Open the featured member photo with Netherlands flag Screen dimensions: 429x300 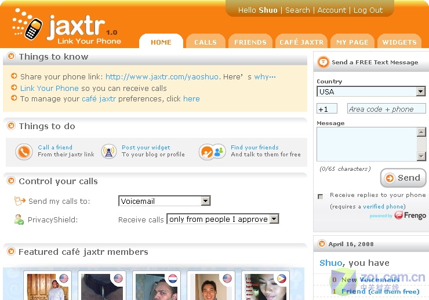156,287
